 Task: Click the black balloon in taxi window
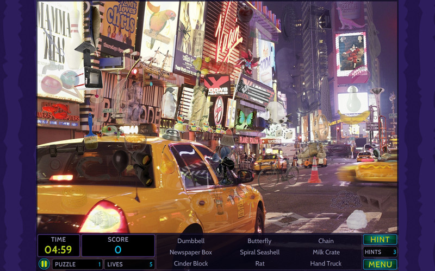[x=120, y=160]
